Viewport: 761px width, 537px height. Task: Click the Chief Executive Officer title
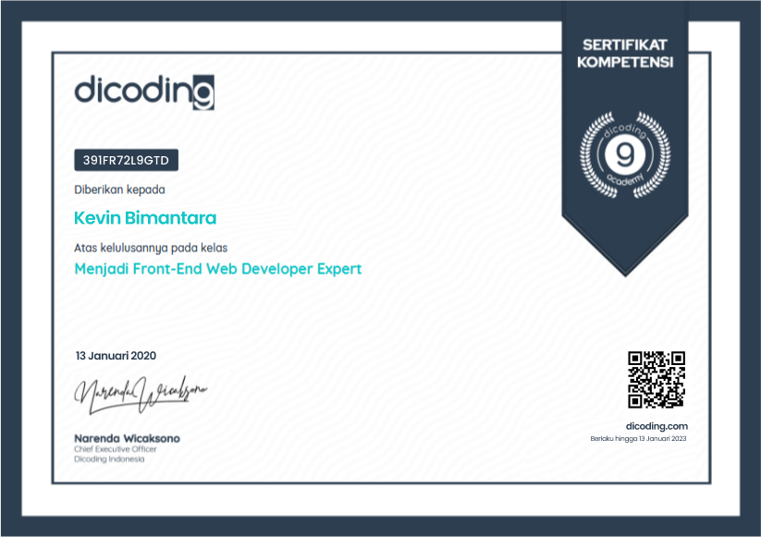tap(116, 449)
